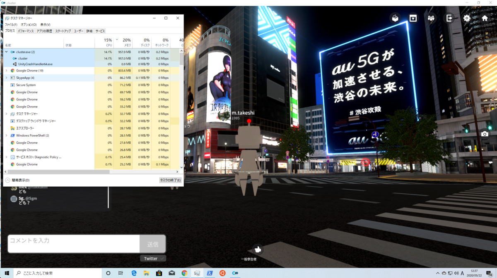Go to cluster home icon

[x=485, y=18]
